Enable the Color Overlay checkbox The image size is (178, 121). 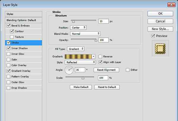point(9,65)
